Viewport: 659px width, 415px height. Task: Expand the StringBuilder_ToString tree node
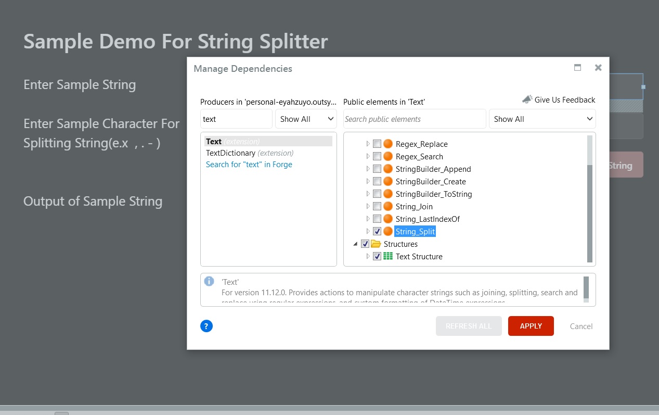coord(368,194)
